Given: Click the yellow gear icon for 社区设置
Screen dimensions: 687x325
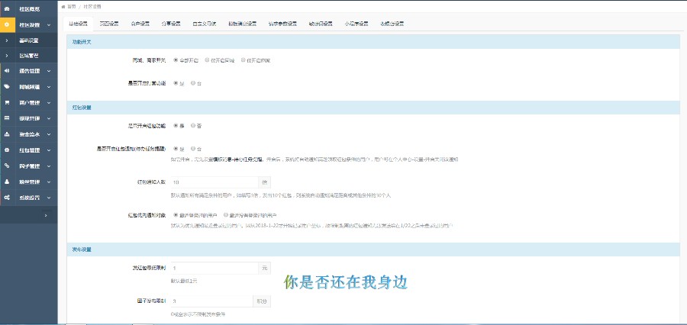Looking at the screenshot, I should click(x=7, y=25).
